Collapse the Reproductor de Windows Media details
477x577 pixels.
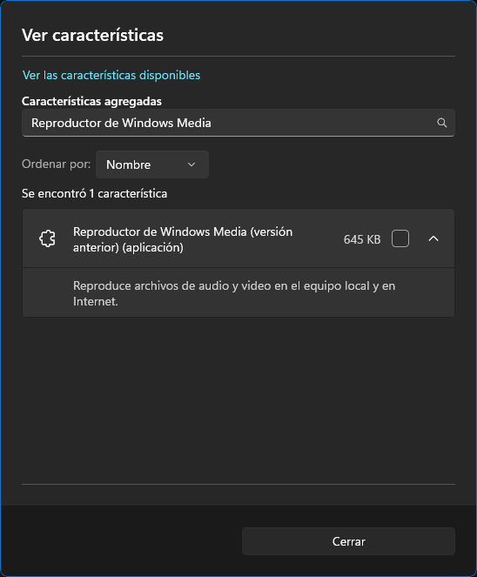[433, 238]
